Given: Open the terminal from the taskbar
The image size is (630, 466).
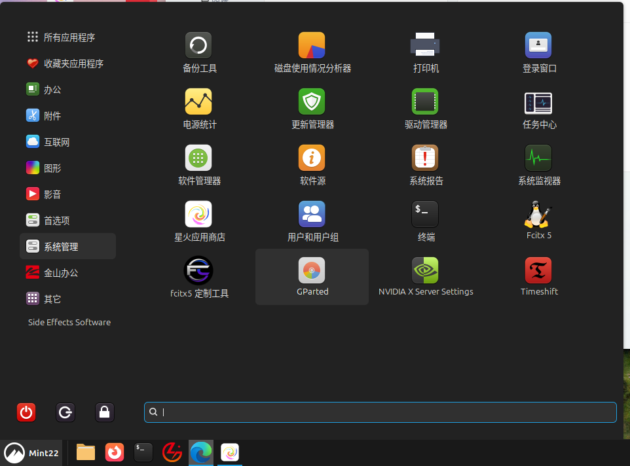Looking at the screenshot, I should [143, 453].
